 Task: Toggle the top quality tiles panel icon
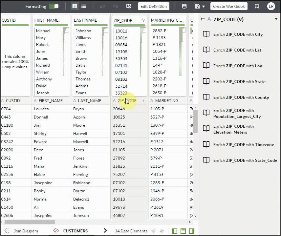[183, 231]
